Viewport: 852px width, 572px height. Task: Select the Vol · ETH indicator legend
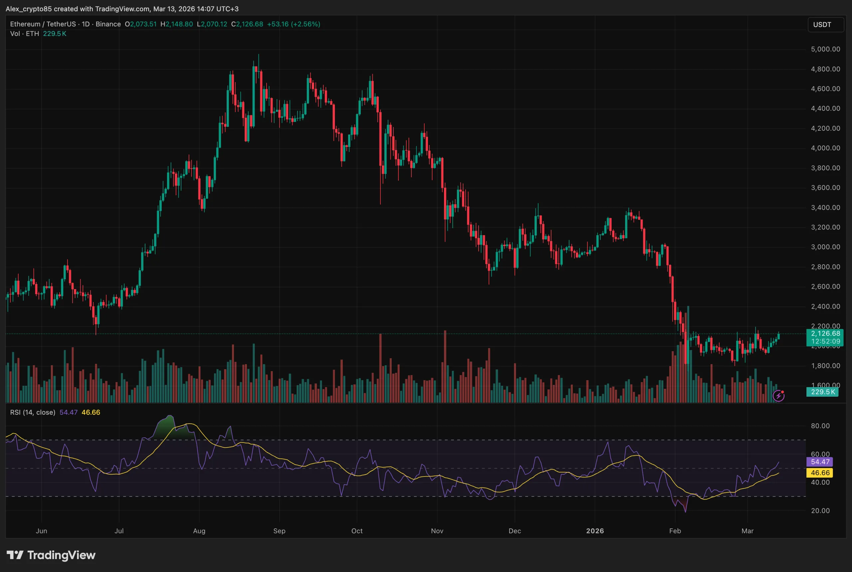click(x=24, y=34)
